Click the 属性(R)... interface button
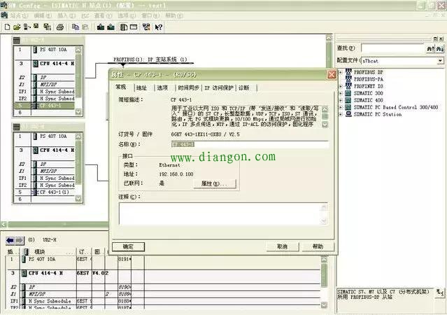 point(214,183)
